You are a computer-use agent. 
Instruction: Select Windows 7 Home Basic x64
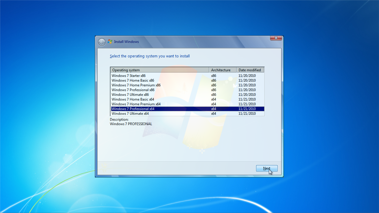(x=187, y=99)
